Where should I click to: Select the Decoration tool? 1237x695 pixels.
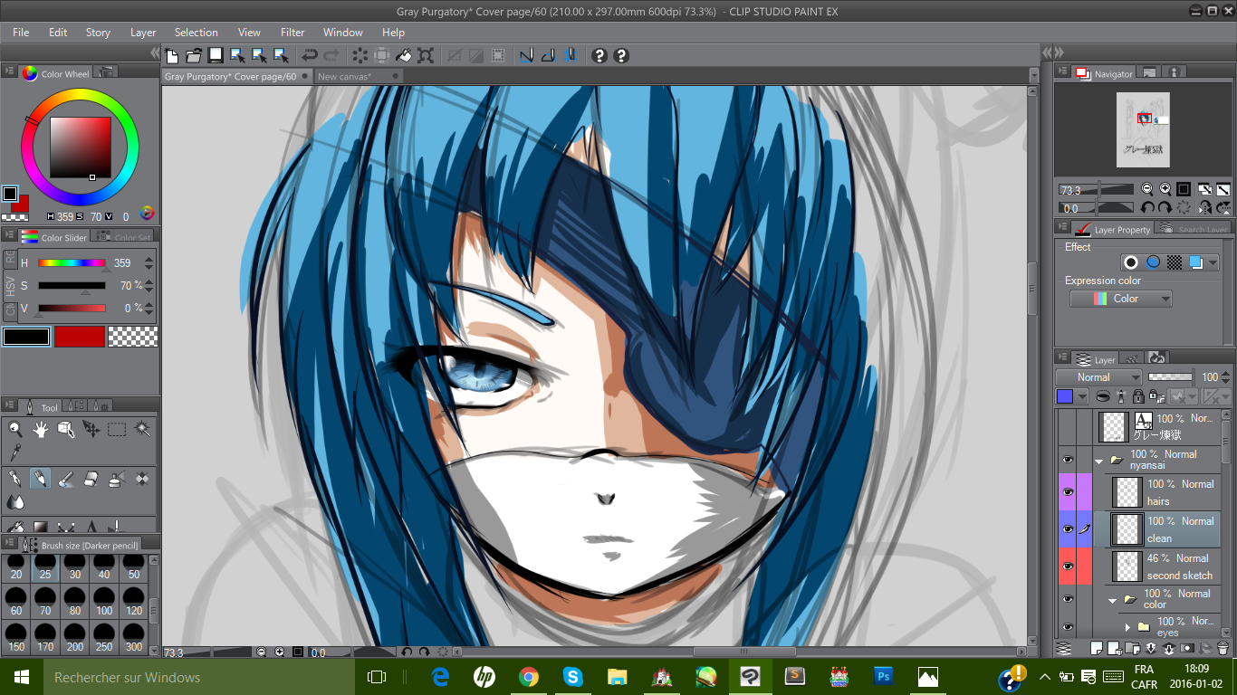[x=142, y=479]
